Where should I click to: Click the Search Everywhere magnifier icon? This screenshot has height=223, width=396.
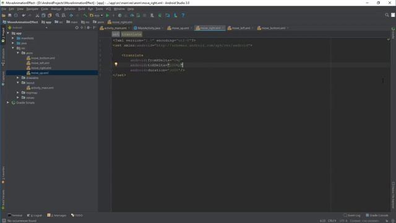click(387, 15)
